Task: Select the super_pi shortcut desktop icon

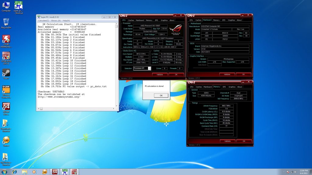Action: [x=18, y=7]
